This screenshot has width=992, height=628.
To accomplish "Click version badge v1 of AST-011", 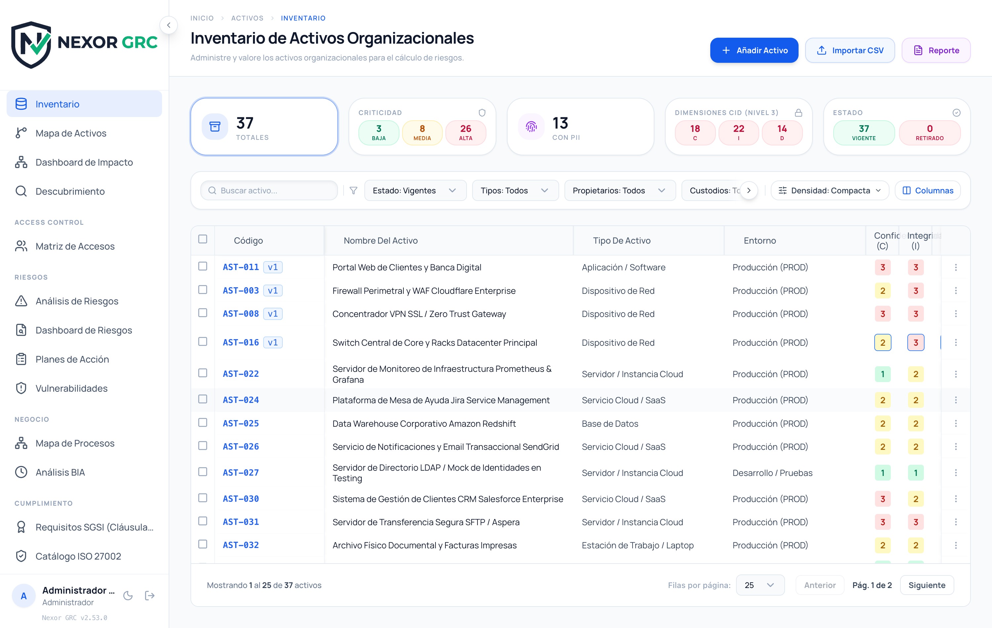I will [x=273, y=267].
